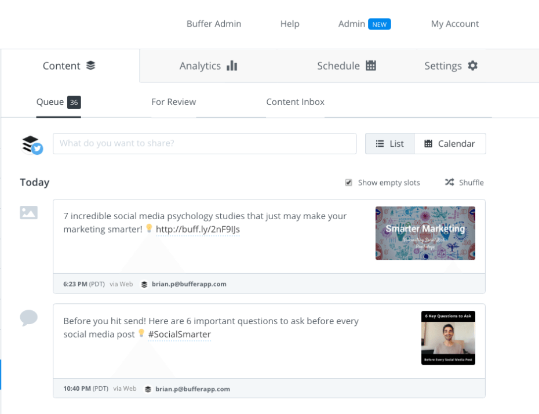Click the light bulb emoji in the first post

point(149,228)
